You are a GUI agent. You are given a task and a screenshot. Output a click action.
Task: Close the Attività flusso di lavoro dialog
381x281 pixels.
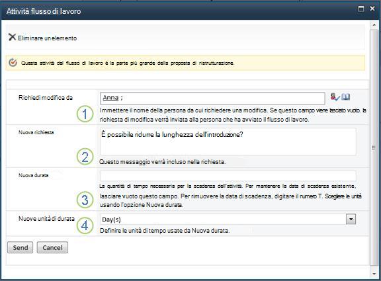point(372,9)
